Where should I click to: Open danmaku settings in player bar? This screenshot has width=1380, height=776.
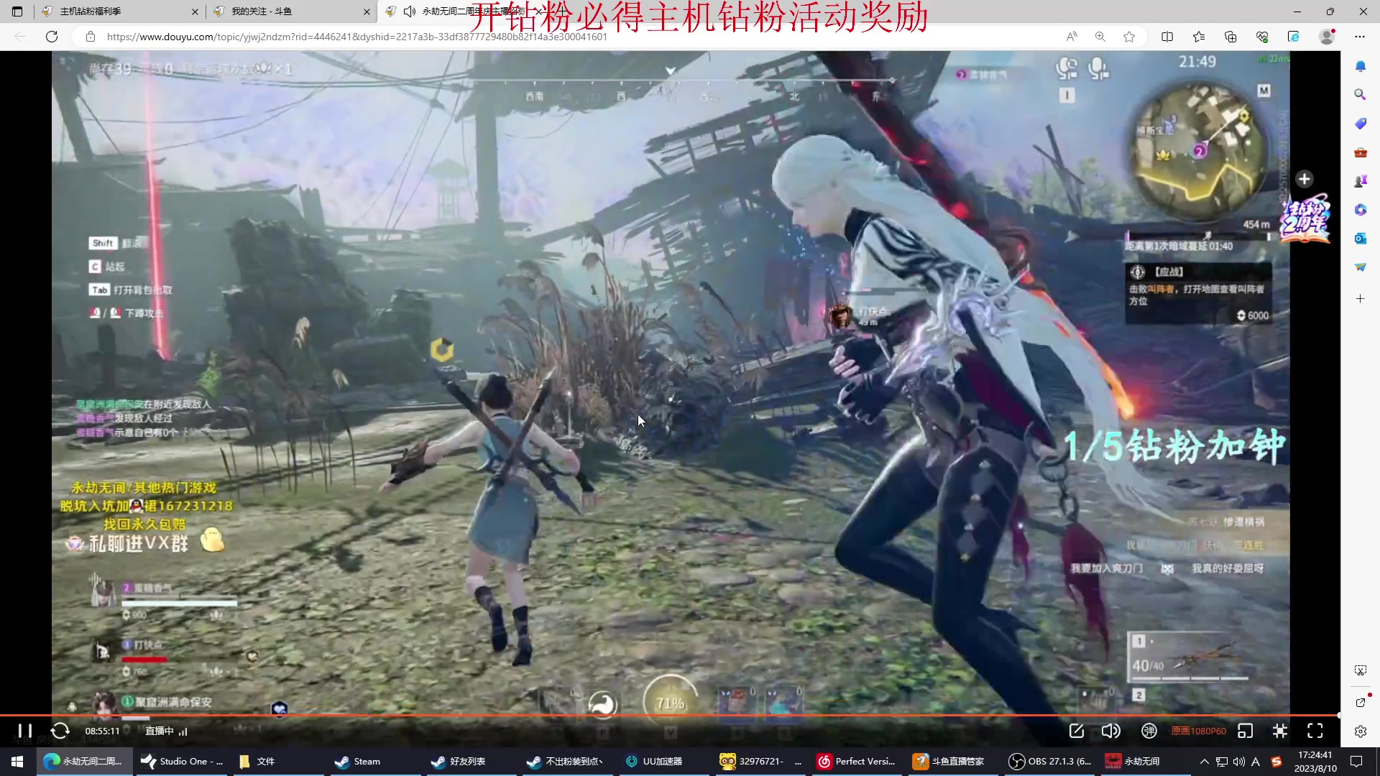tap(1149, 731)
